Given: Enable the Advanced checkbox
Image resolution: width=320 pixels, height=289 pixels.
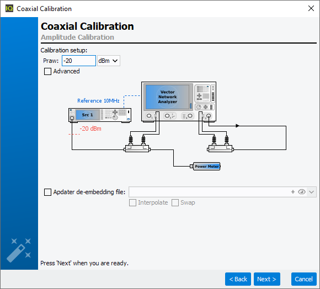Looking at the screenshot, I should (48, 71).
